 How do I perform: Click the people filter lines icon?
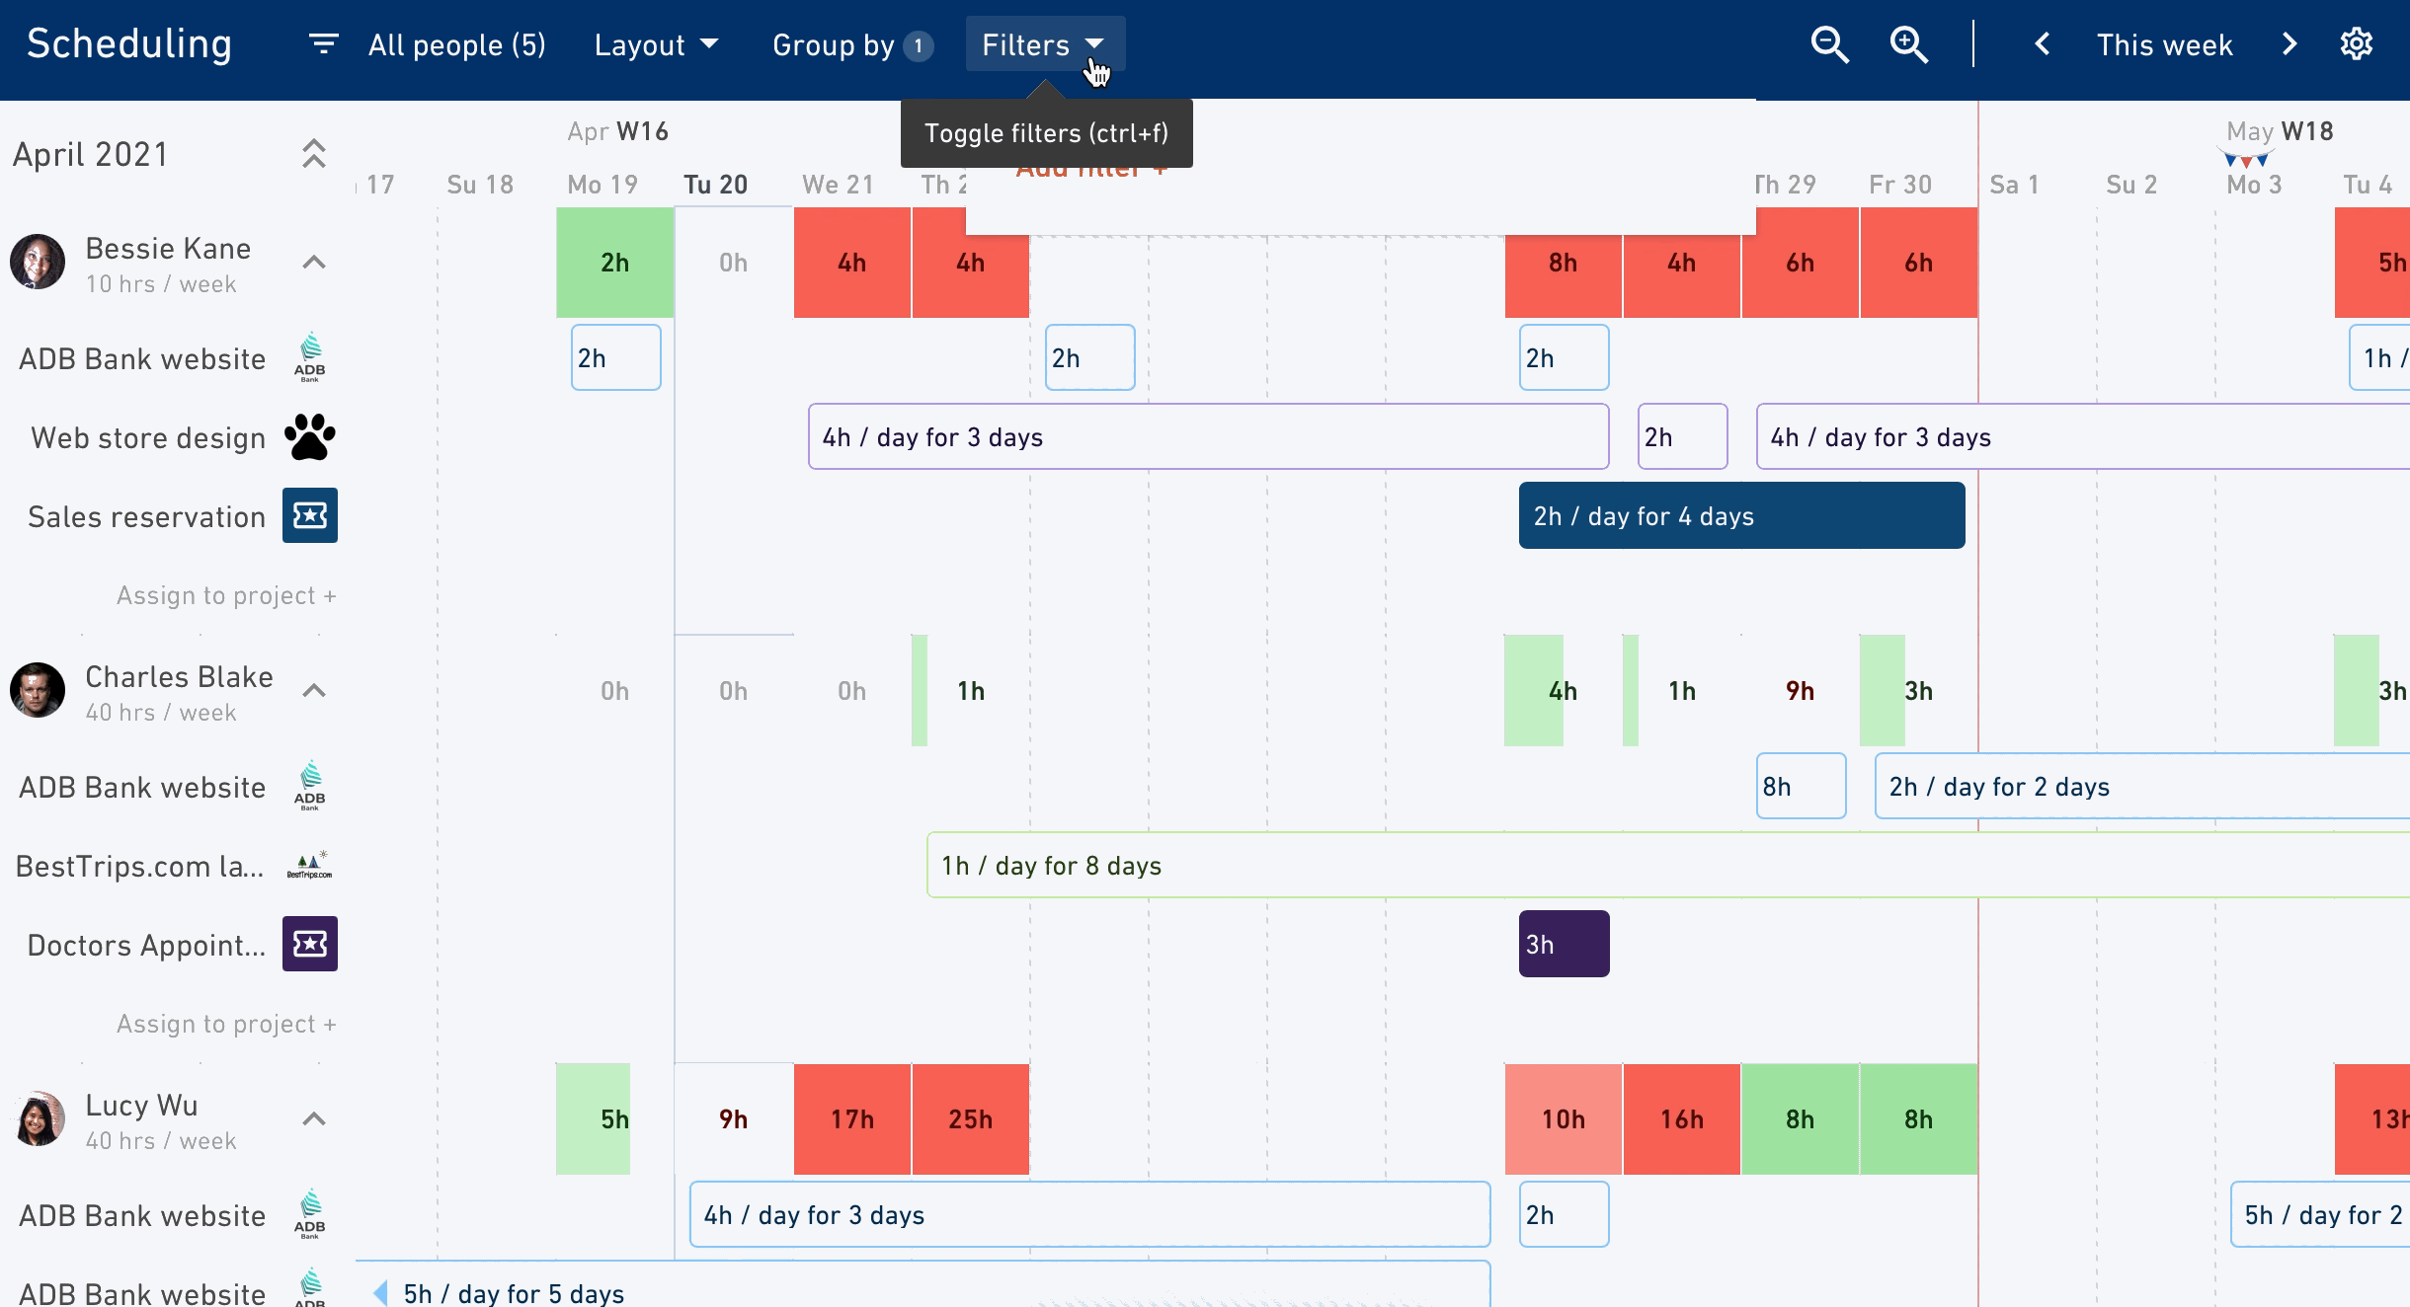click(323, 44)
